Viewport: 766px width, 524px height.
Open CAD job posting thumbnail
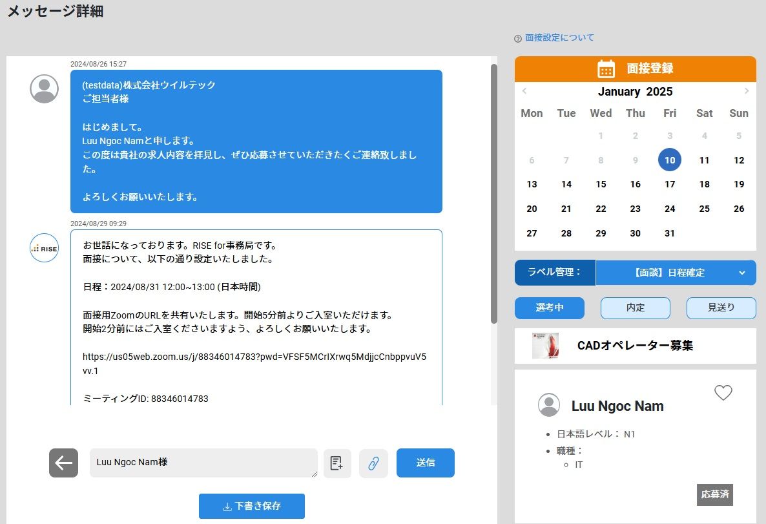click(x=545, y=346)
